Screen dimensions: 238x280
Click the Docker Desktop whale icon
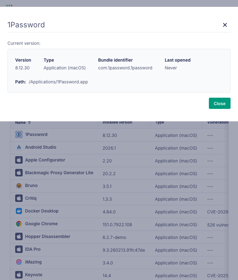[19, 211]
